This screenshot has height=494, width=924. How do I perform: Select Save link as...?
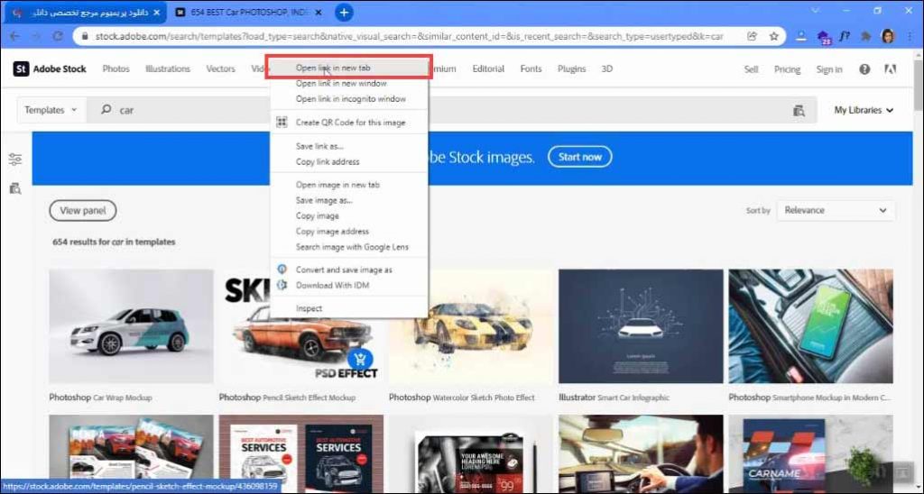(x=349, y=146)
